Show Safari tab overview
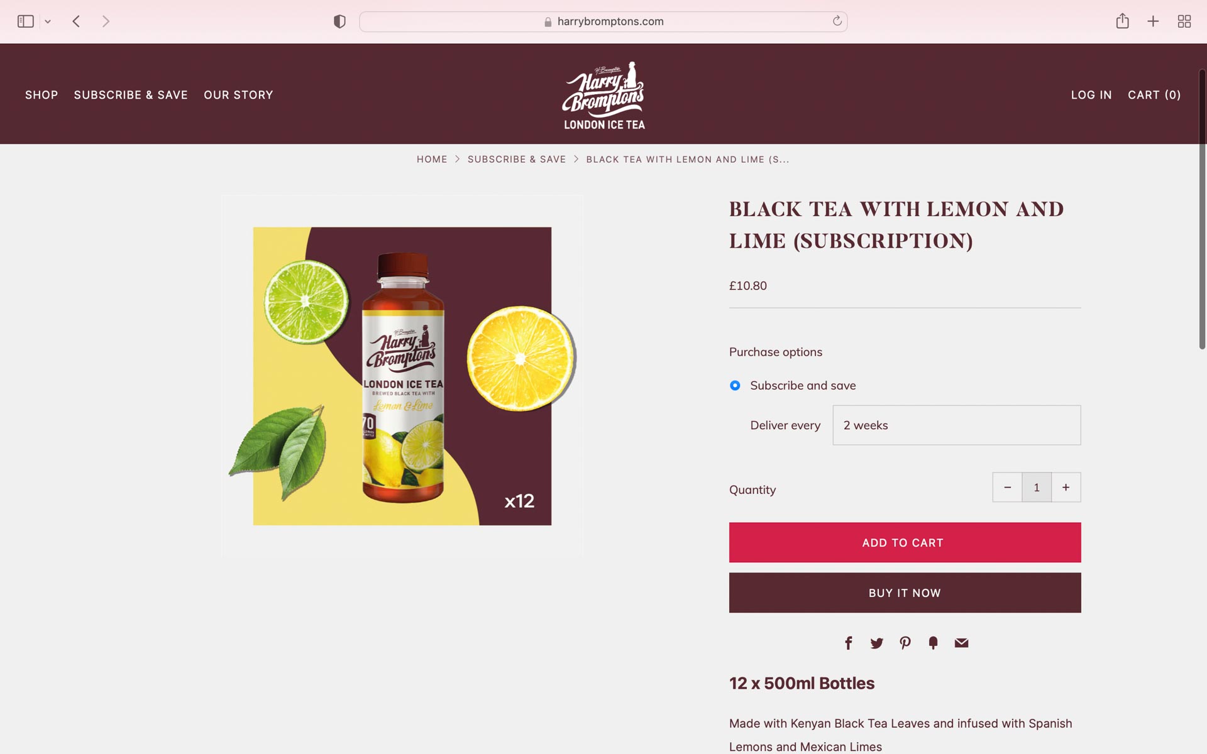Viewport: 1207px width, 754px height. click(1184, 21)
